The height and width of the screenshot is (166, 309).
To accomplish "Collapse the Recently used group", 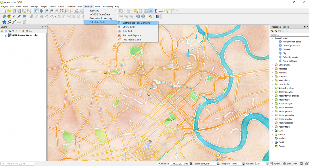I will click(272, 38).
